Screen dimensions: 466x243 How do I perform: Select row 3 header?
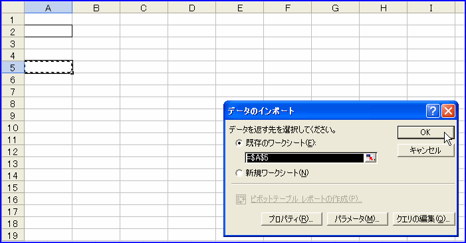pos(13,43)
